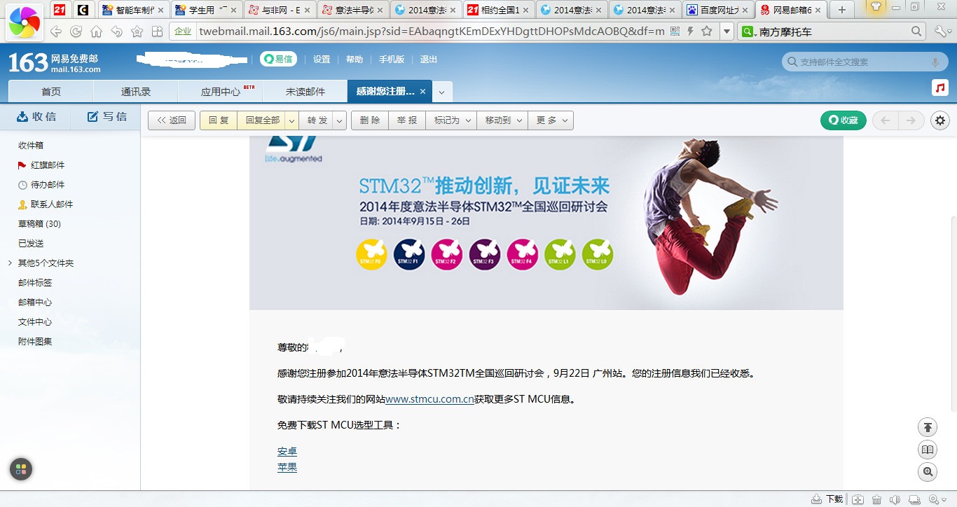
Task: Expand 其他5个文件夹 folder group
Action: click(x=10, y=263)
